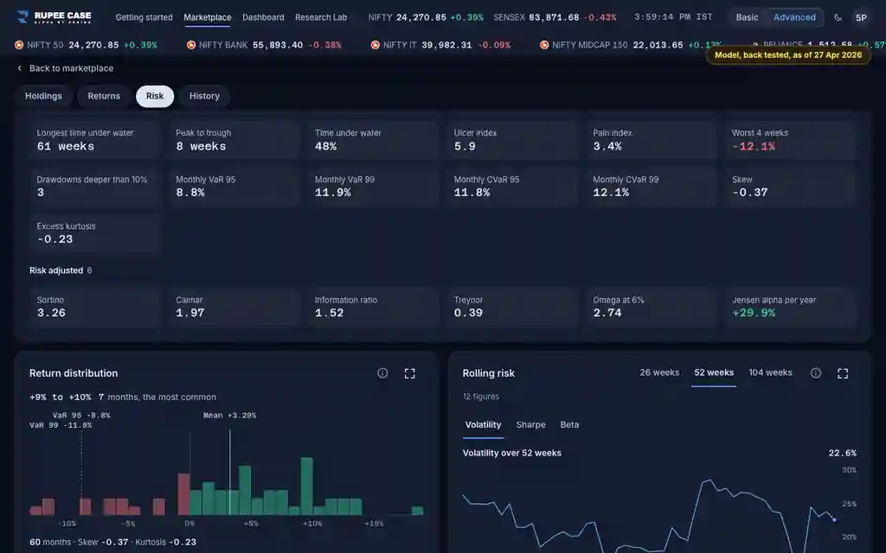Click the NIFTY IT ticker icon
886x553 pixels.
[376, 45]
